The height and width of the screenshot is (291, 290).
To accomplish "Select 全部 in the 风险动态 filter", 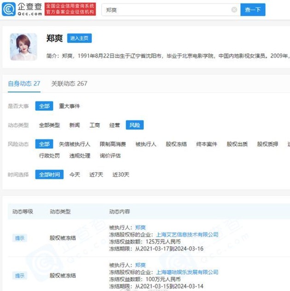I will (x=44, y=144).
